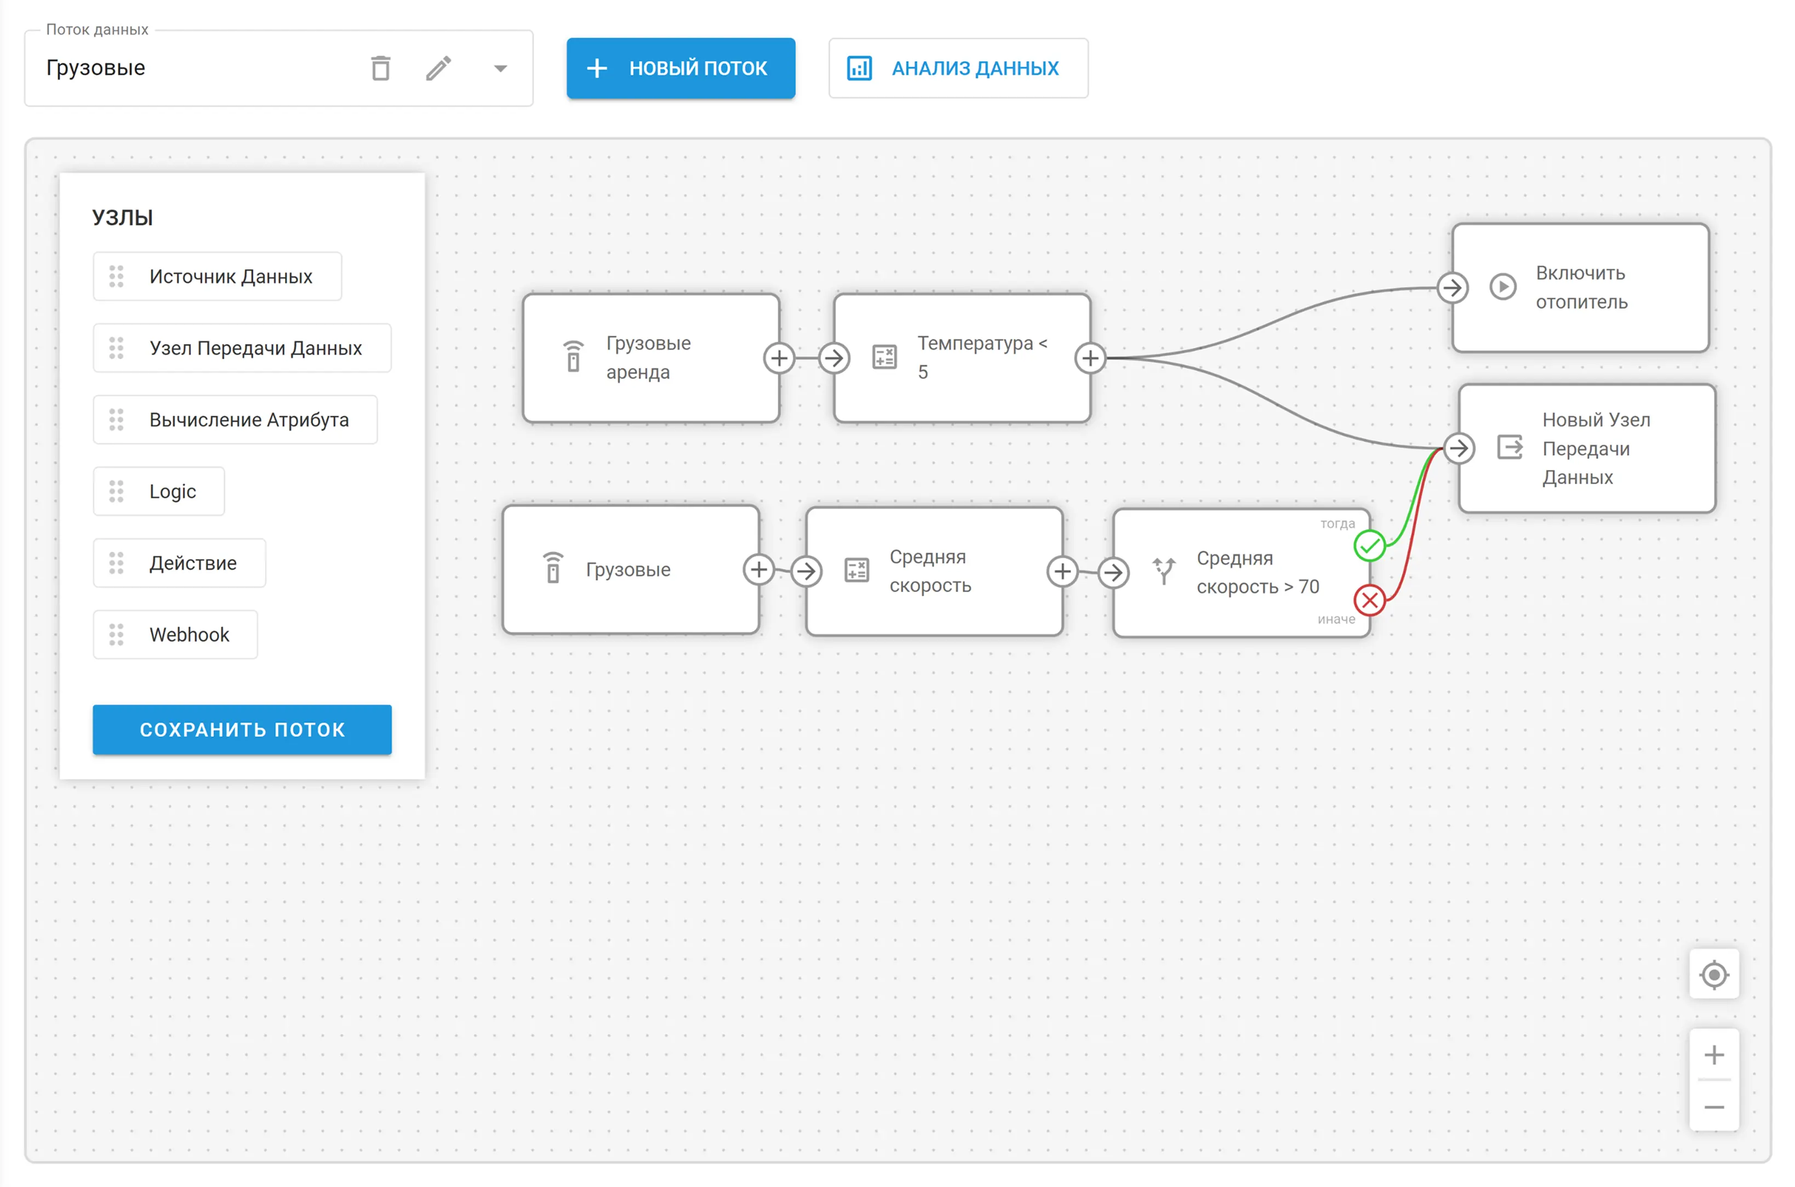This screenshot has height=1187, width=1795.
Task: Click the Новый поток button
Action: point(681,68)
